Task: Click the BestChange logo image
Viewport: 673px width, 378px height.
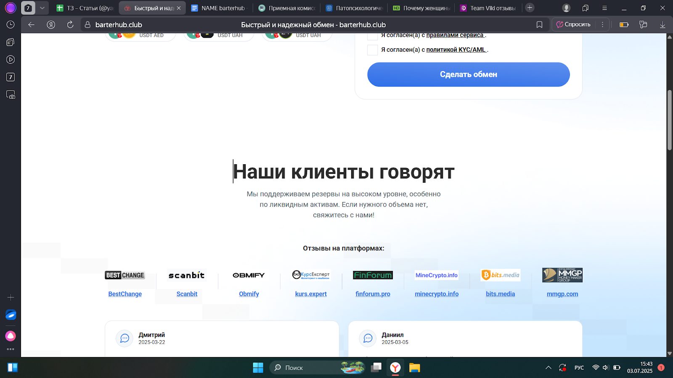Action: pos(125,275)
